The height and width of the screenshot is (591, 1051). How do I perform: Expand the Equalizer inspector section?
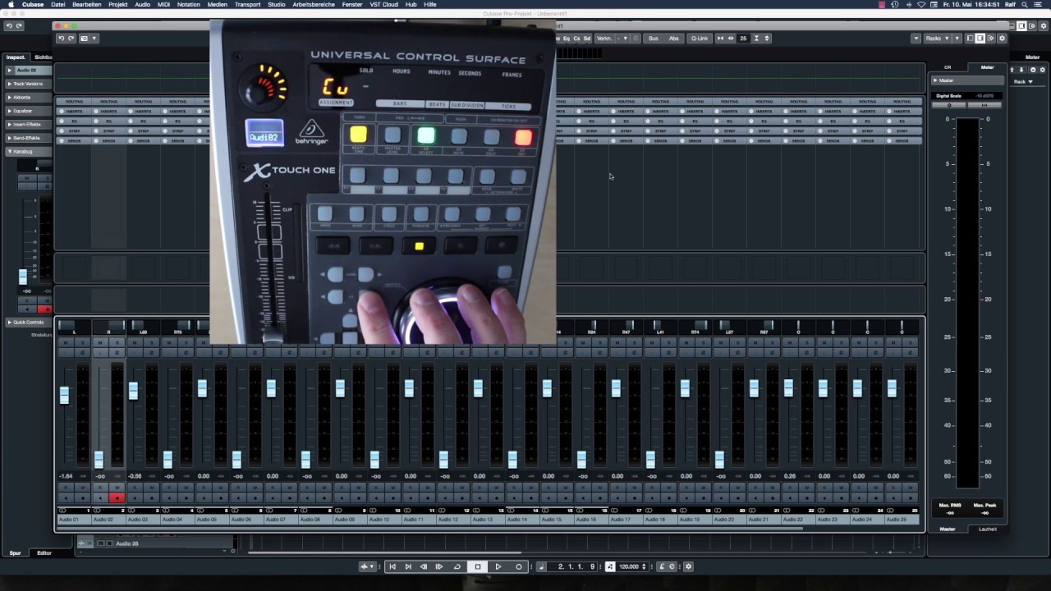[x=29, y=111]
